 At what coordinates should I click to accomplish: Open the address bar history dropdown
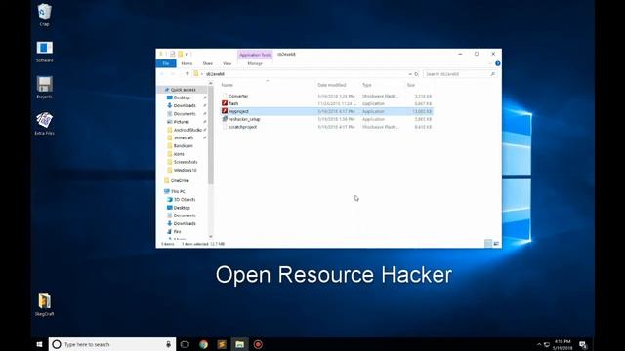point(410,74)
